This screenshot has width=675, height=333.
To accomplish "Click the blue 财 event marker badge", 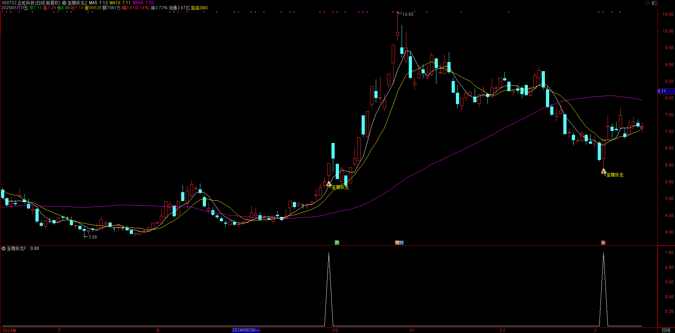I will point(401,242).
